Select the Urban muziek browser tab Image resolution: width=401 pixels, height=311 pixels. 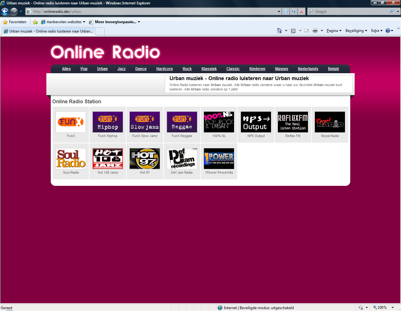pos(48,31)
